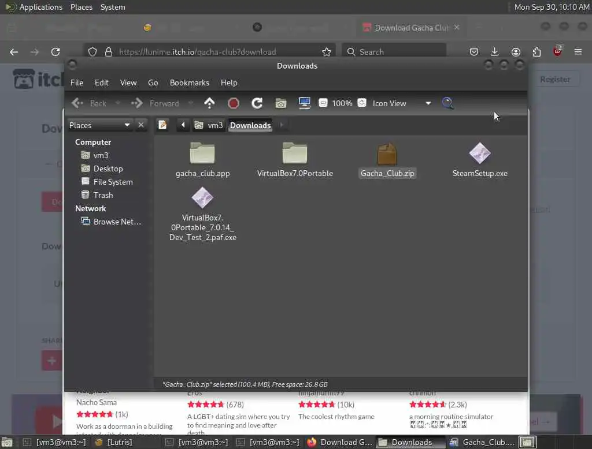Open vm3 in the sidebar
The width and height of the screenshot is (592, 449).
(x=101, y=155)
